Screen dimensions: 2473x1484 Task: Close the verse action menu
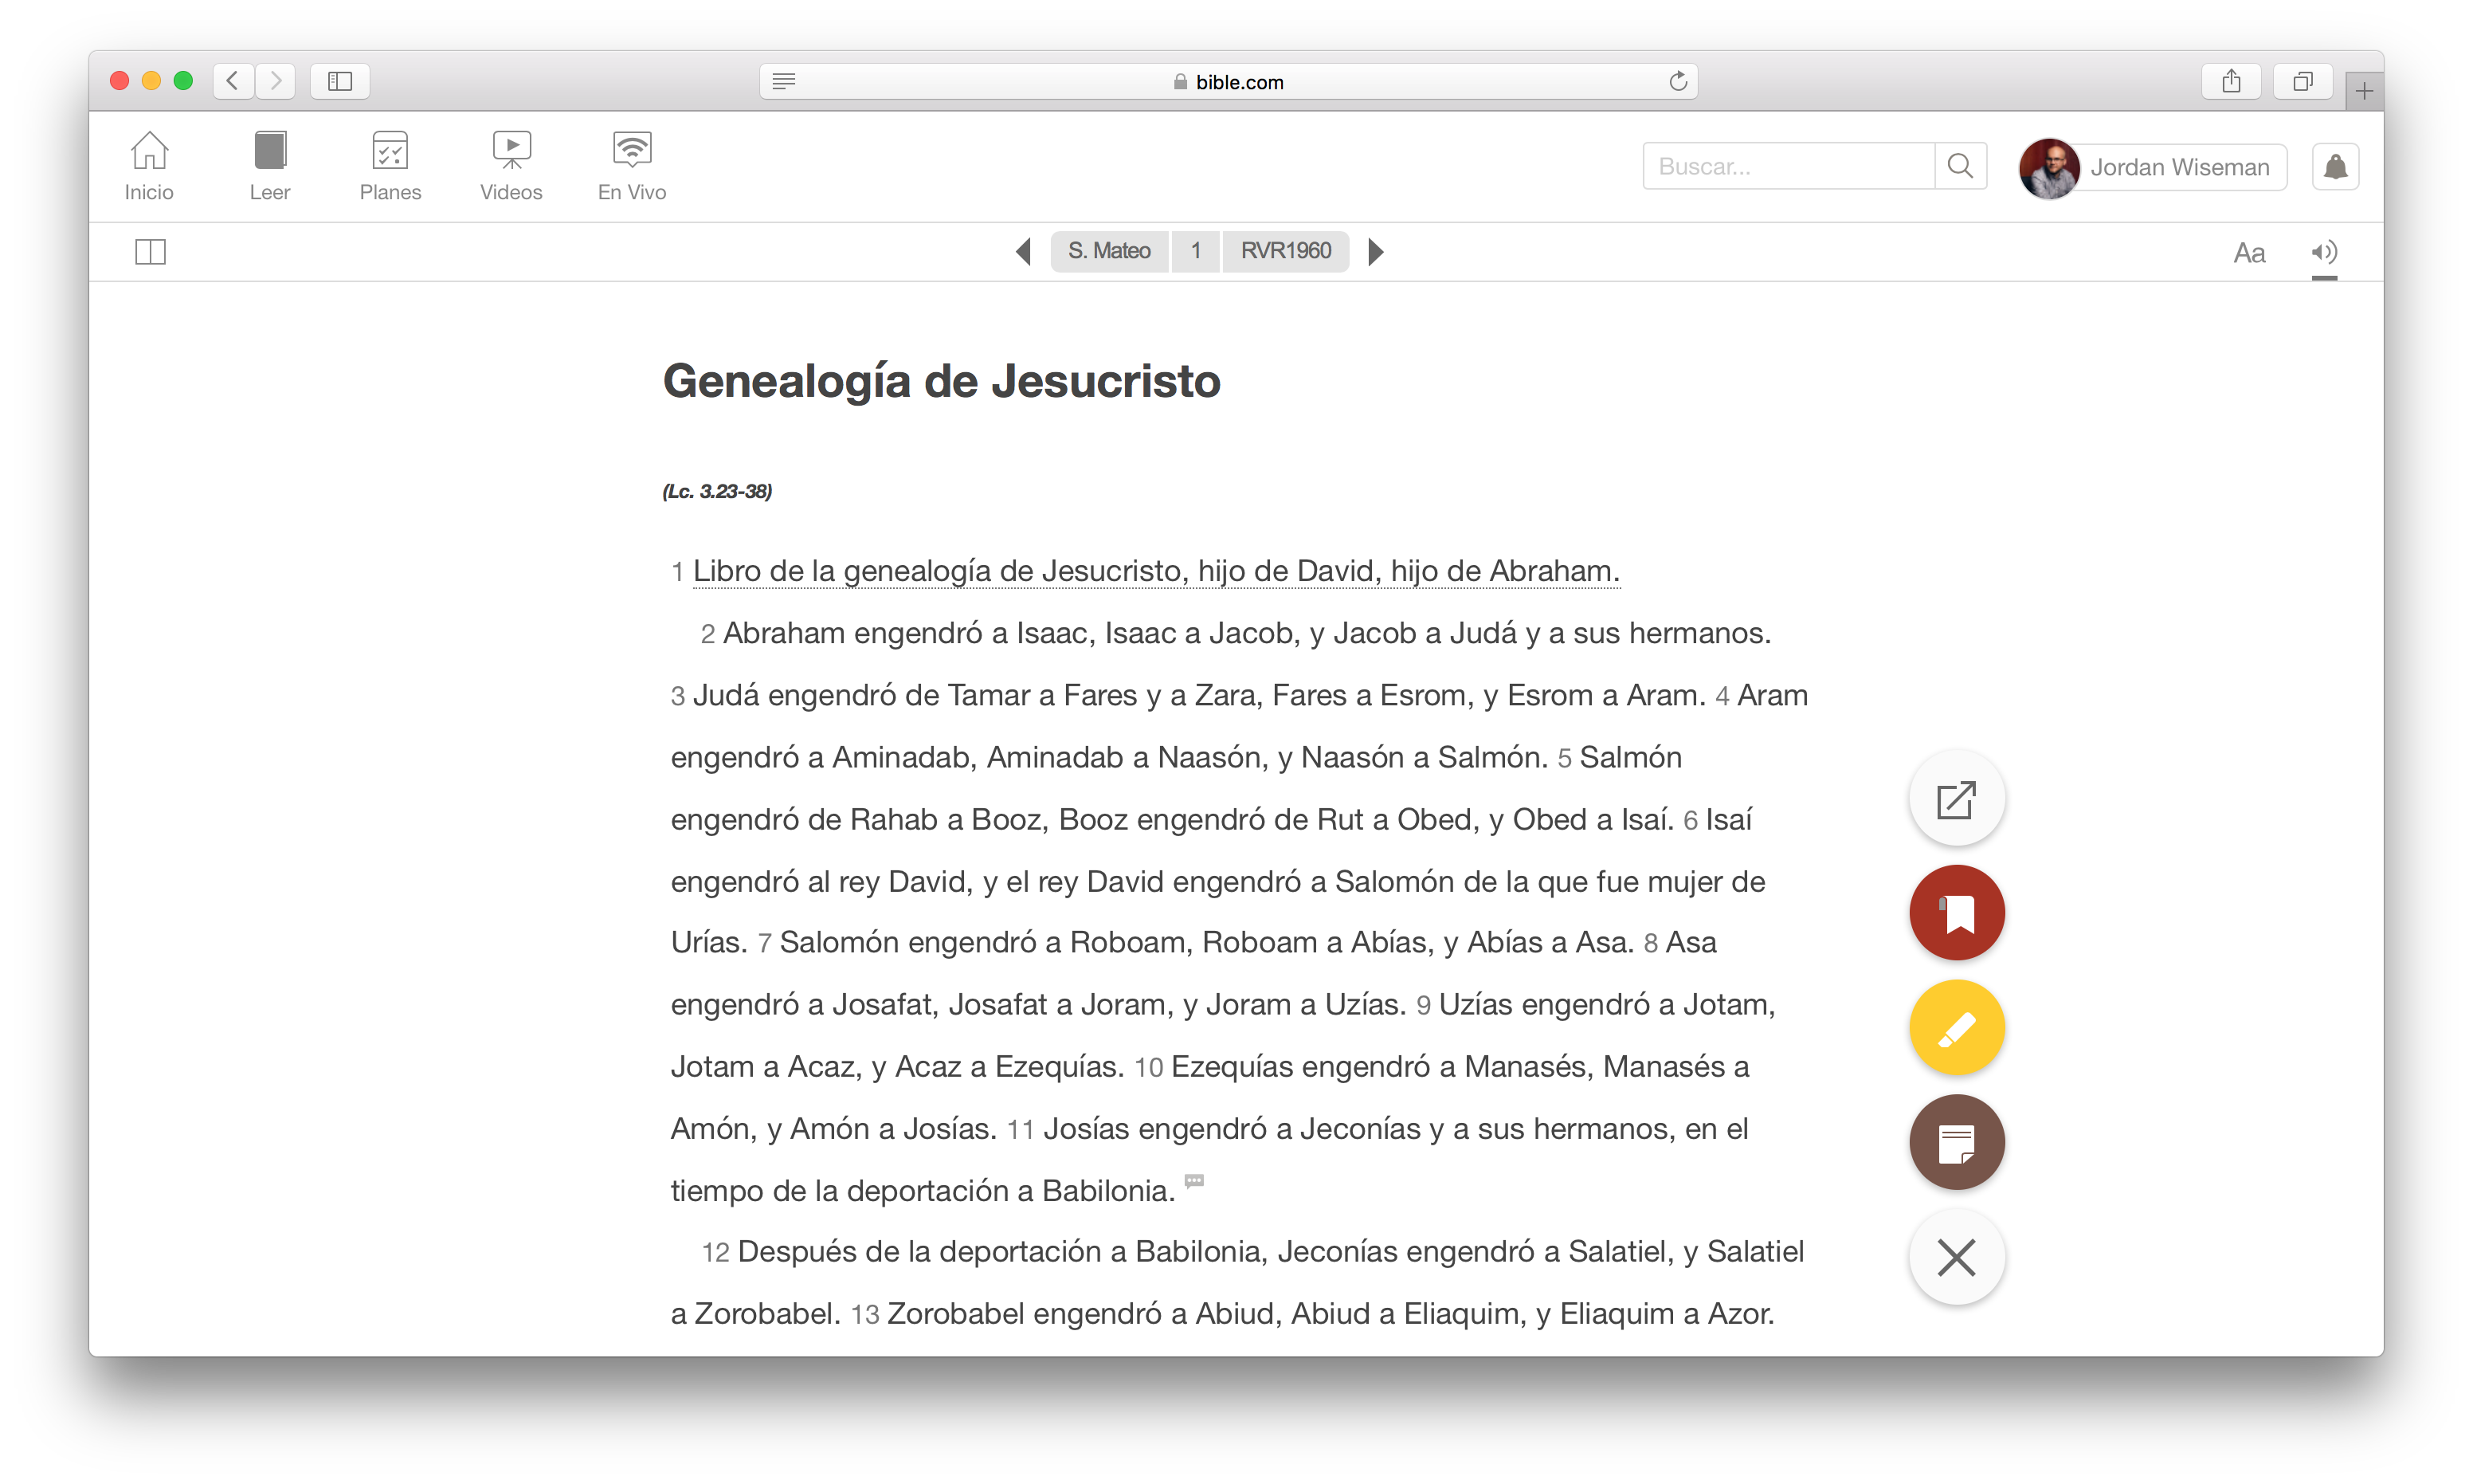click(x=1956, y=1257)
